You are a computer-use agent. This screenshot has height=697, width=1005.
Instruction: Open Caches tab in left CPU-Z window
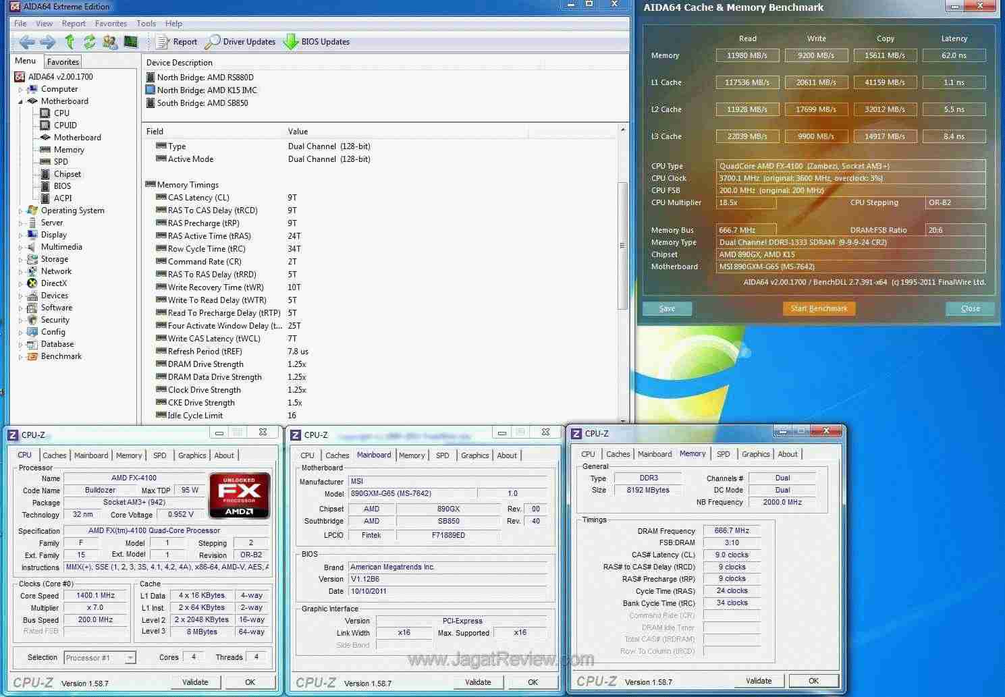[x=55, y=455]
